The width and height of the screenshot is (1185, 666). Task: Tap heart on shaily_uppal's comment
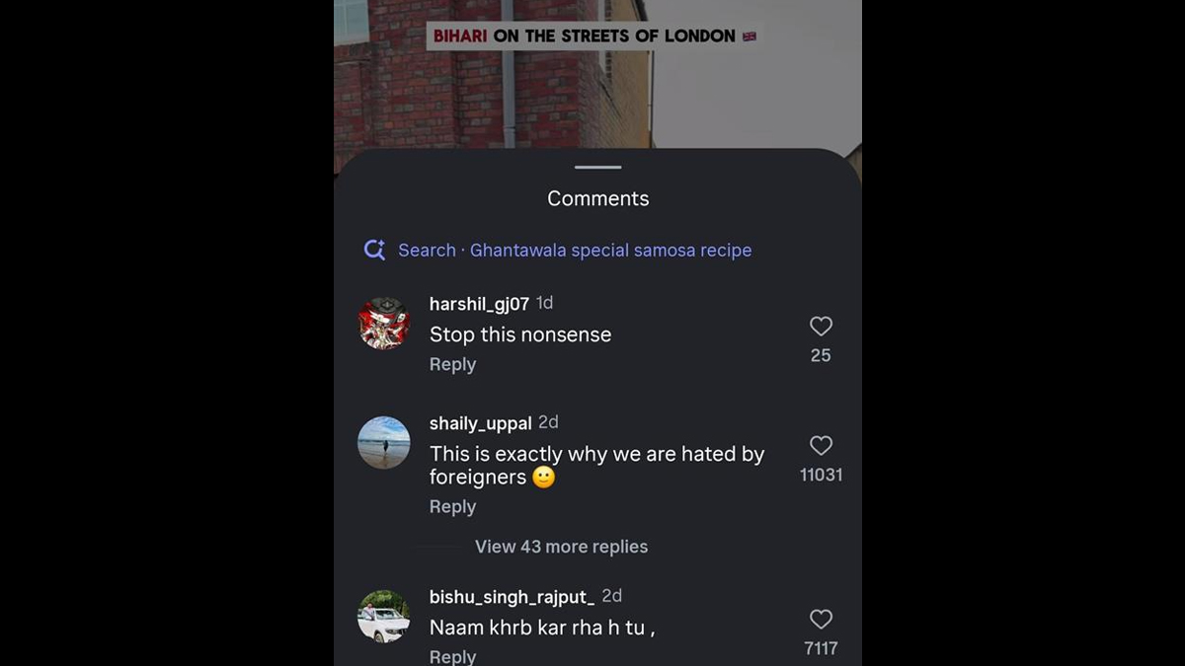[x=821, y=446]
